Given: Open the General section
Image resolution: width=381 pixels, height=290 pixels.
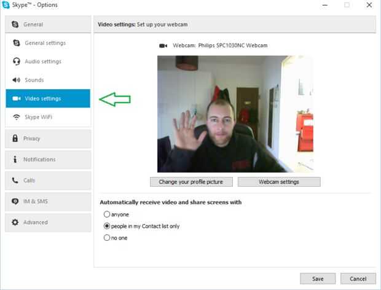Looking at the screenshot, I should point(48,25).
